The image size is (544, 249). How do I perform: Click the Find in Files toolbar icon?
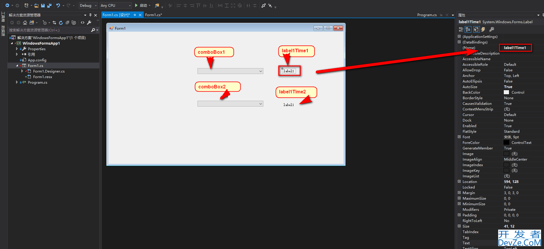(157, 5)
